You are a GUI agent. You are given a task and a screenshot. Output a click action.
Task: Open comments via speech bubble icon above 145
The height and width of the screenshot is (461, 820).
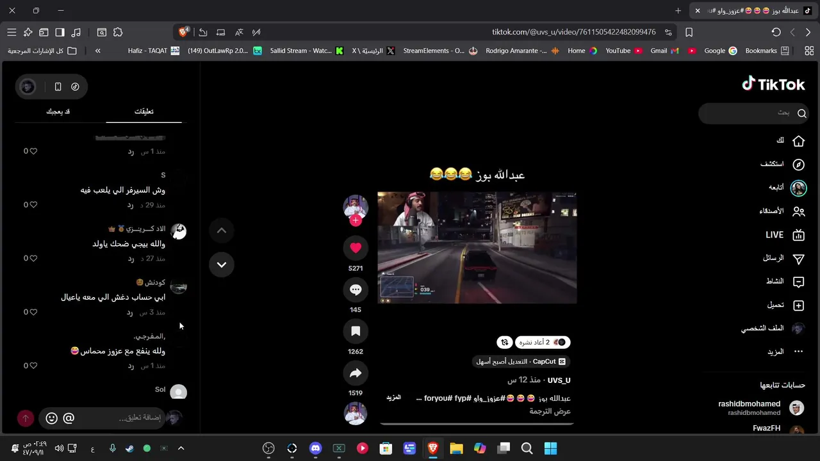point(356,290)
